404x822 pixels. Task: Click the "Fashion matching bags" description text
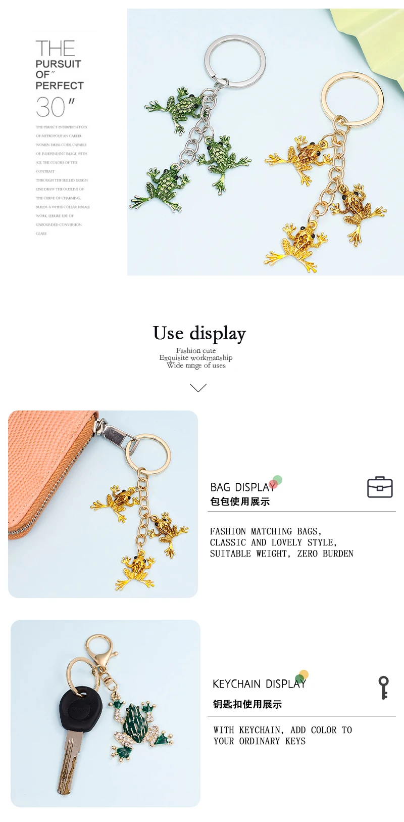(x=281, y=542)
